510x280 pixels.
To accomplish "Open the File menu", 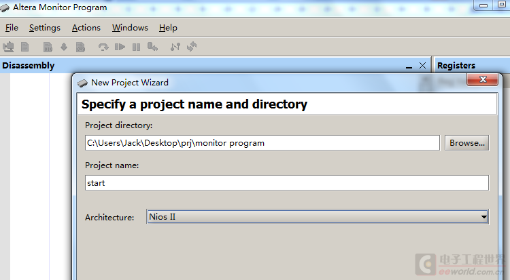I will coord(12,28).
